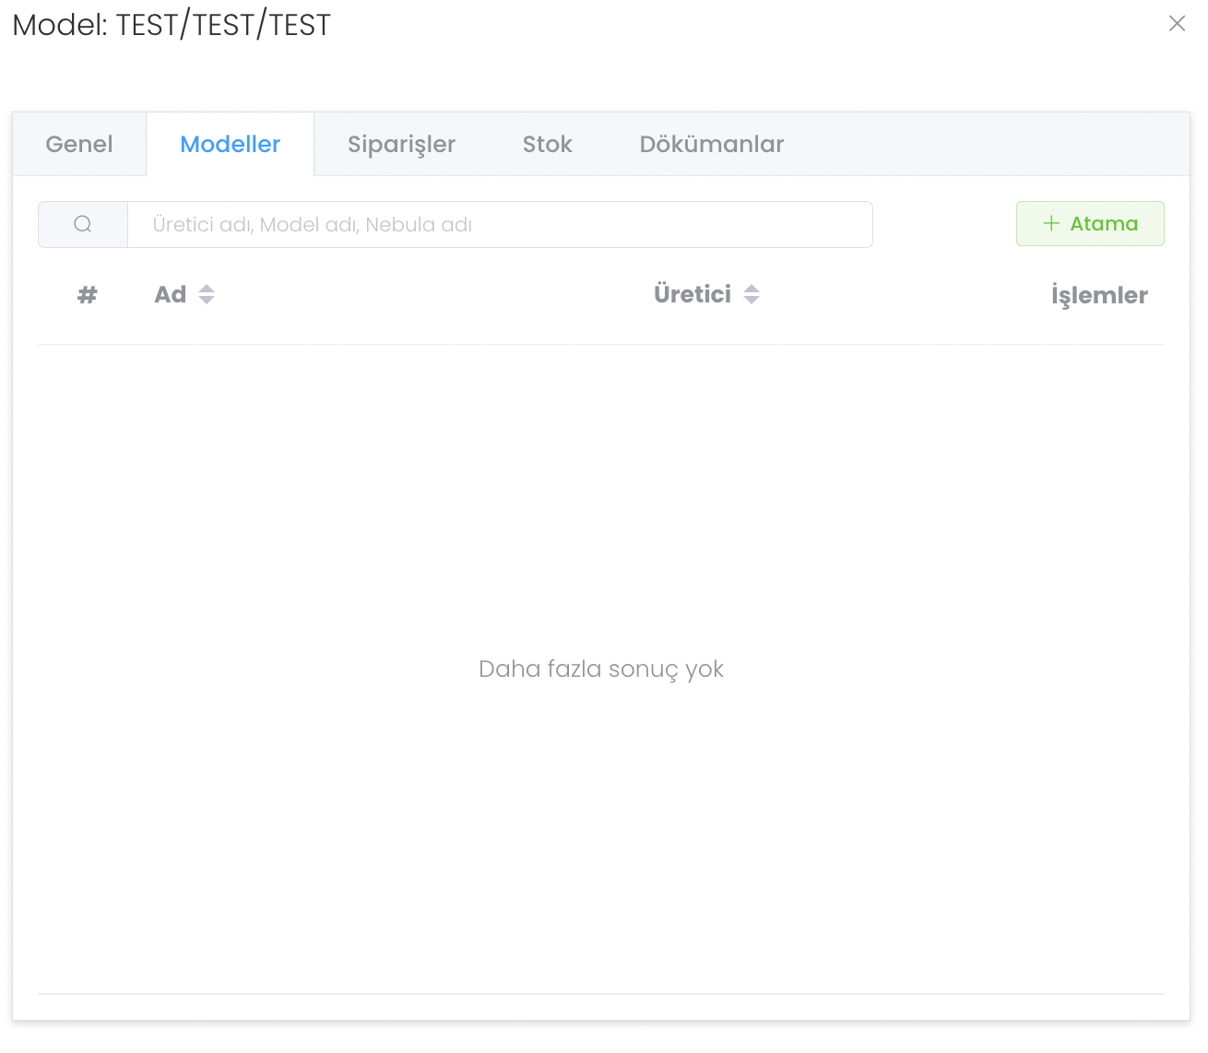This screenshot has height=1053, width=1208.
Task: Sort Üretici ascending using up caret
Action: point(752,289)
